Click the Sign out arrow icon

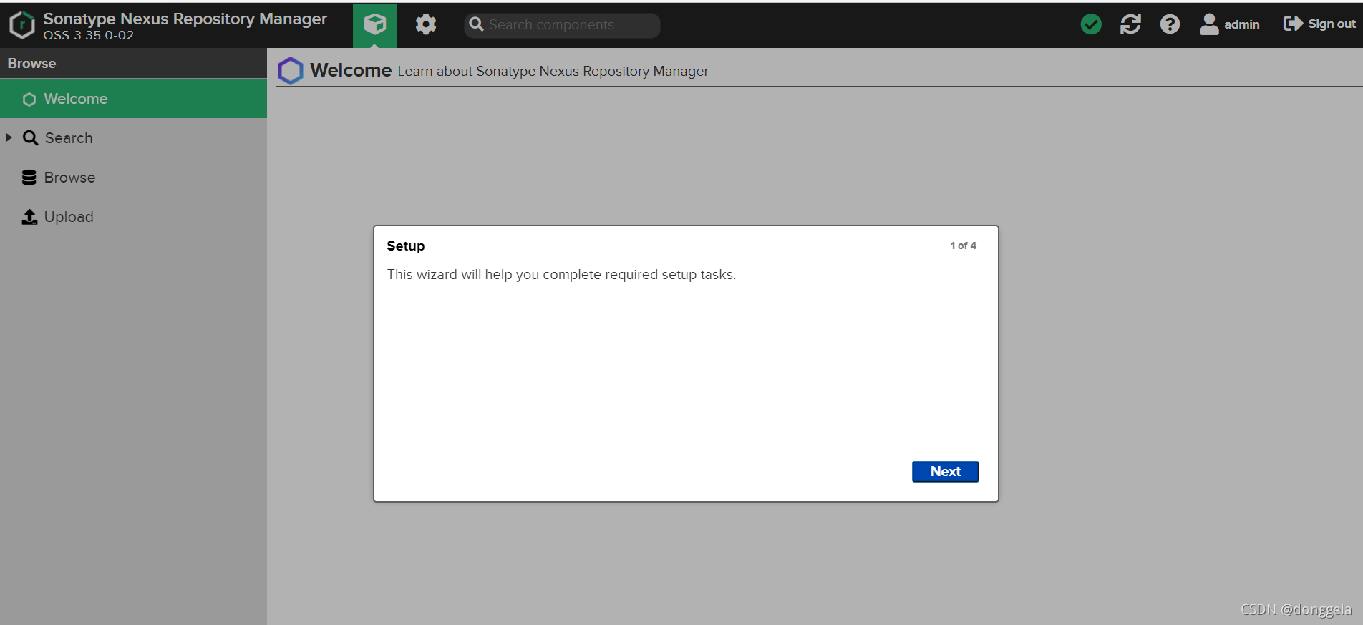1293,24
